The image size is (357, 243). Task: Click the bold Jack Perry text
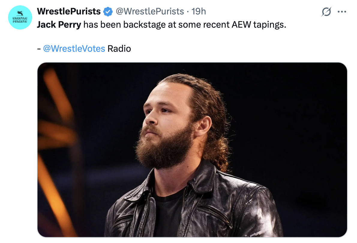(59, 25)
